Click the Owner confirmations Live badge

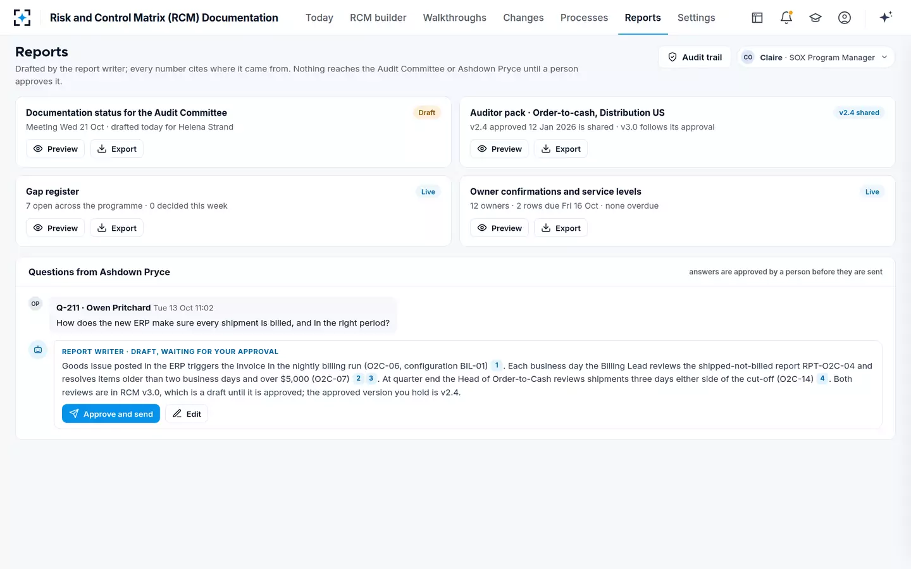pyautogui.click(x=872, y=192)
